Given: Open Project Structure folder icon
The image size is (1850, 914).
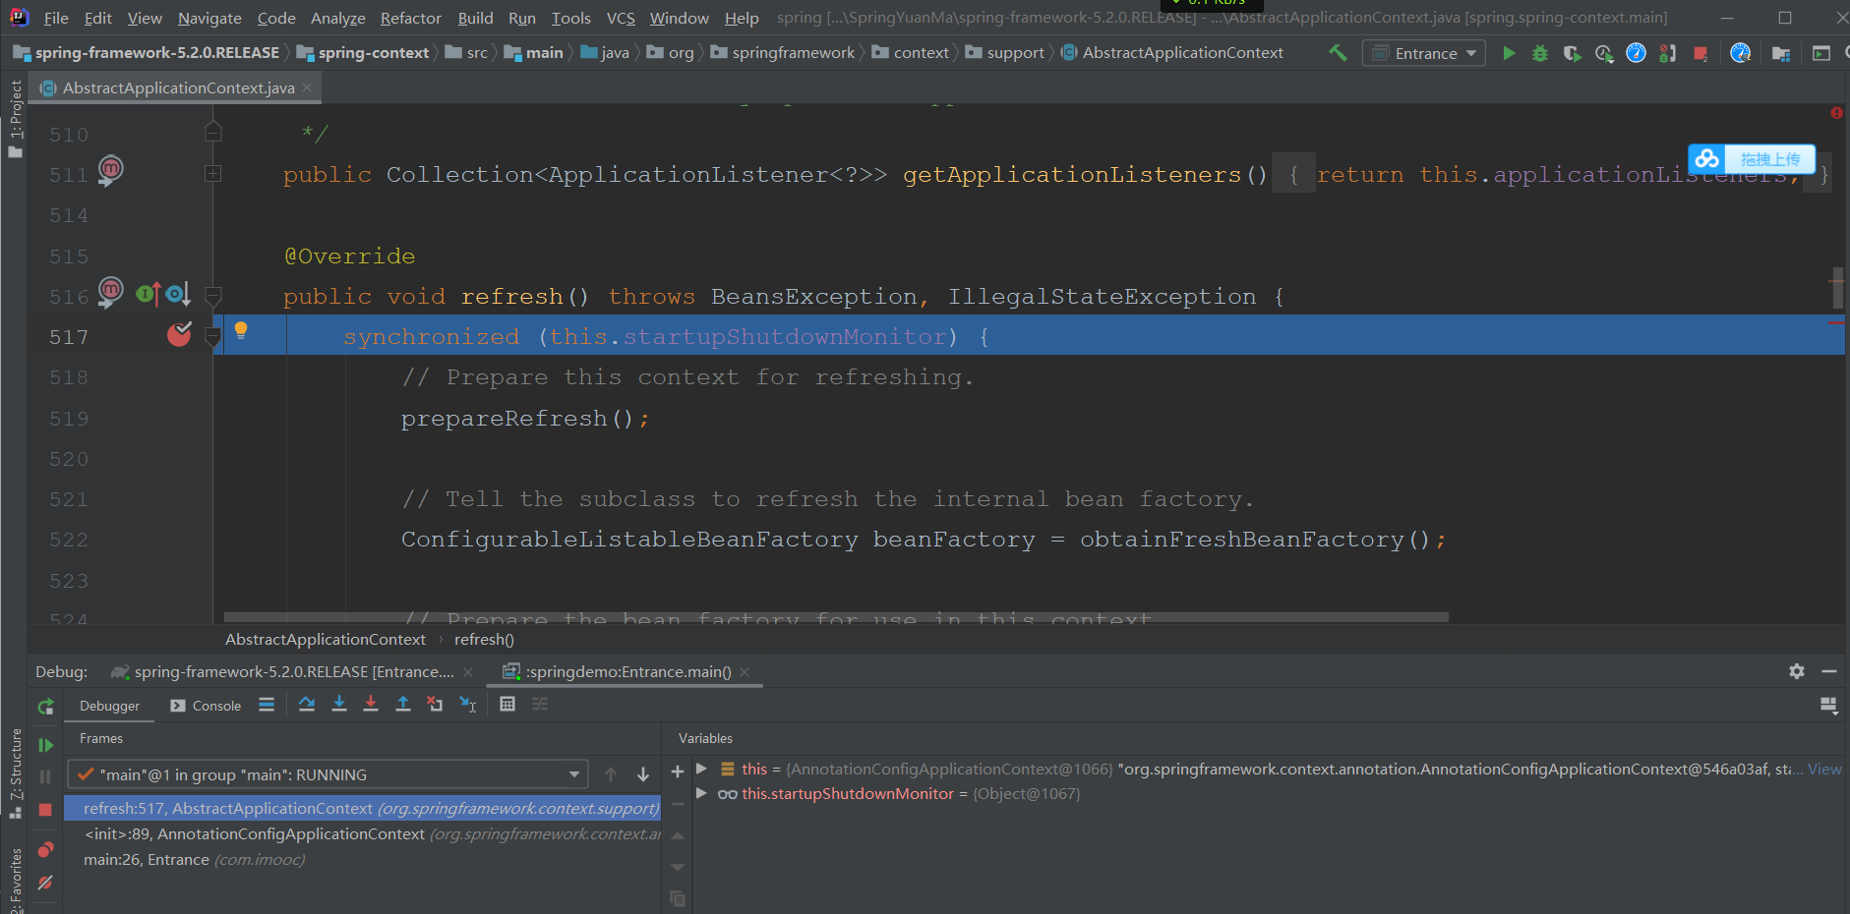Looking at the screenshot, I should click(1781, 53).
